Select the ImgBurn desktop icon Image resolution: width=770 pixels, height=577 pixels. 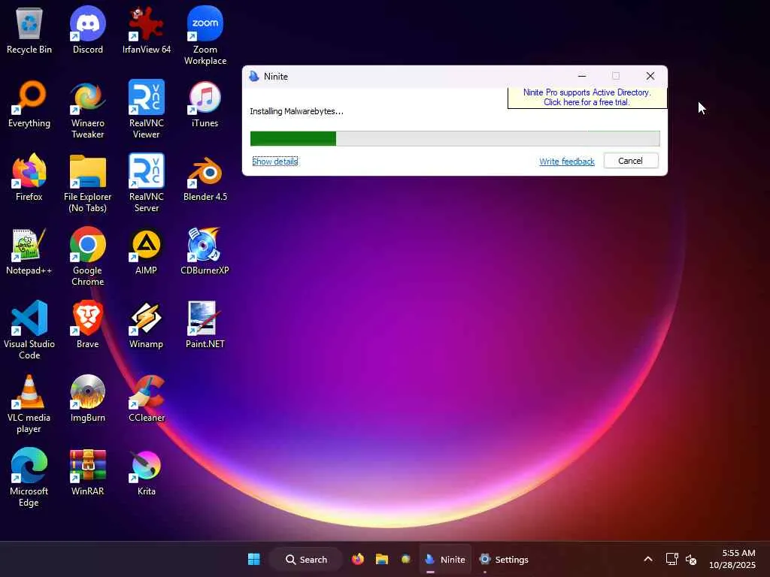[88, 399]
